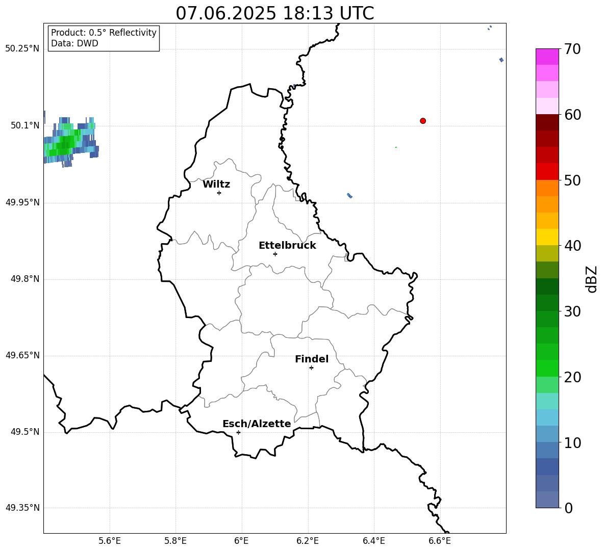Click the bright green colorbar segment at 20
The image size is (604, 551).
pyautogui.click(x=547, y=368)
